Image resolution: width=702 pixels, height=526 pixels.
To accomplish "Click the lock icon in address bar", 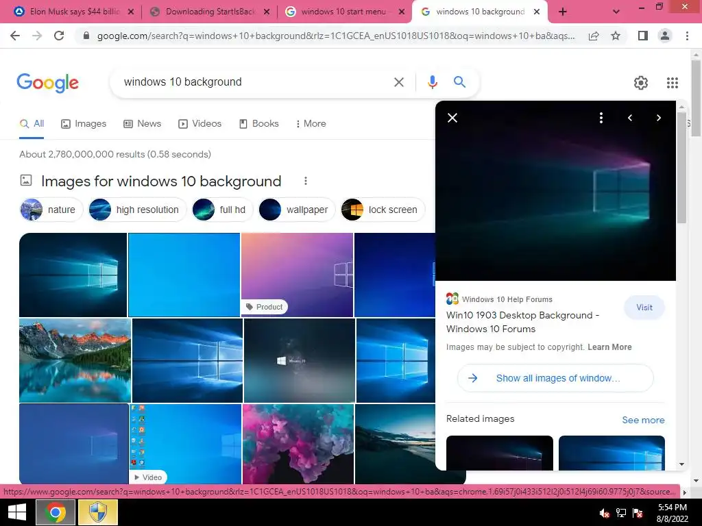I will [x=86, y=36].
